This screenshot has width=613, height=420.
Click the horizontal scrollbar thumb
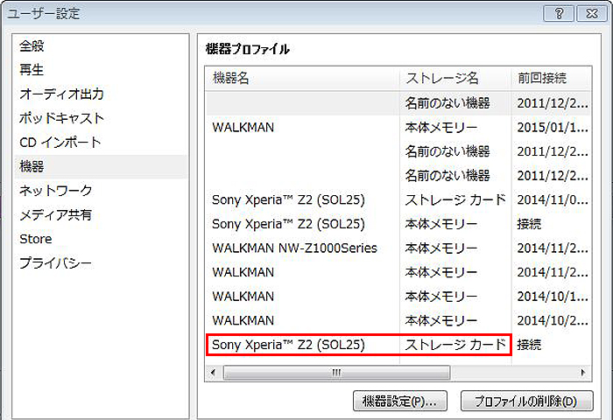pos(336,373)
